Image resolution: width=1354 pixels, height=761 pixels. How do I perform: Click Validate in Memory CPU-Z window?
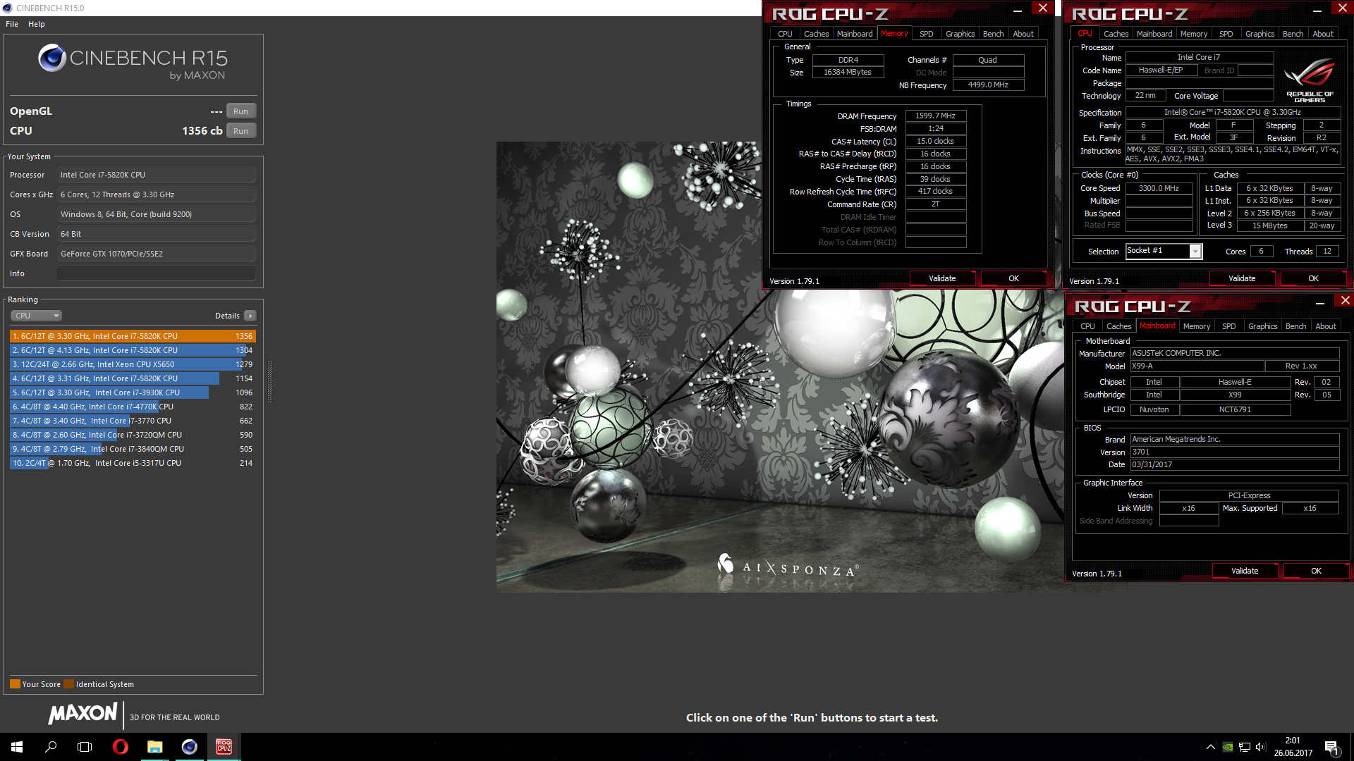[x=942, y=278]
